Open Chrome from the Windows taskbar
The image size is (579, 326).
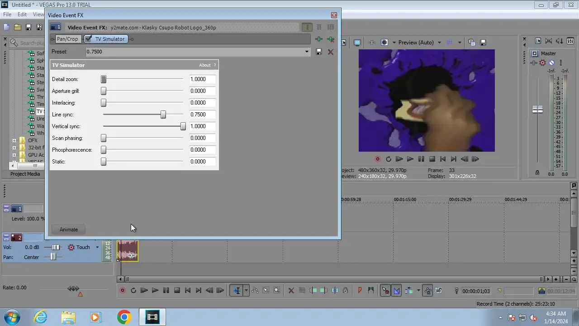point(124,317)
